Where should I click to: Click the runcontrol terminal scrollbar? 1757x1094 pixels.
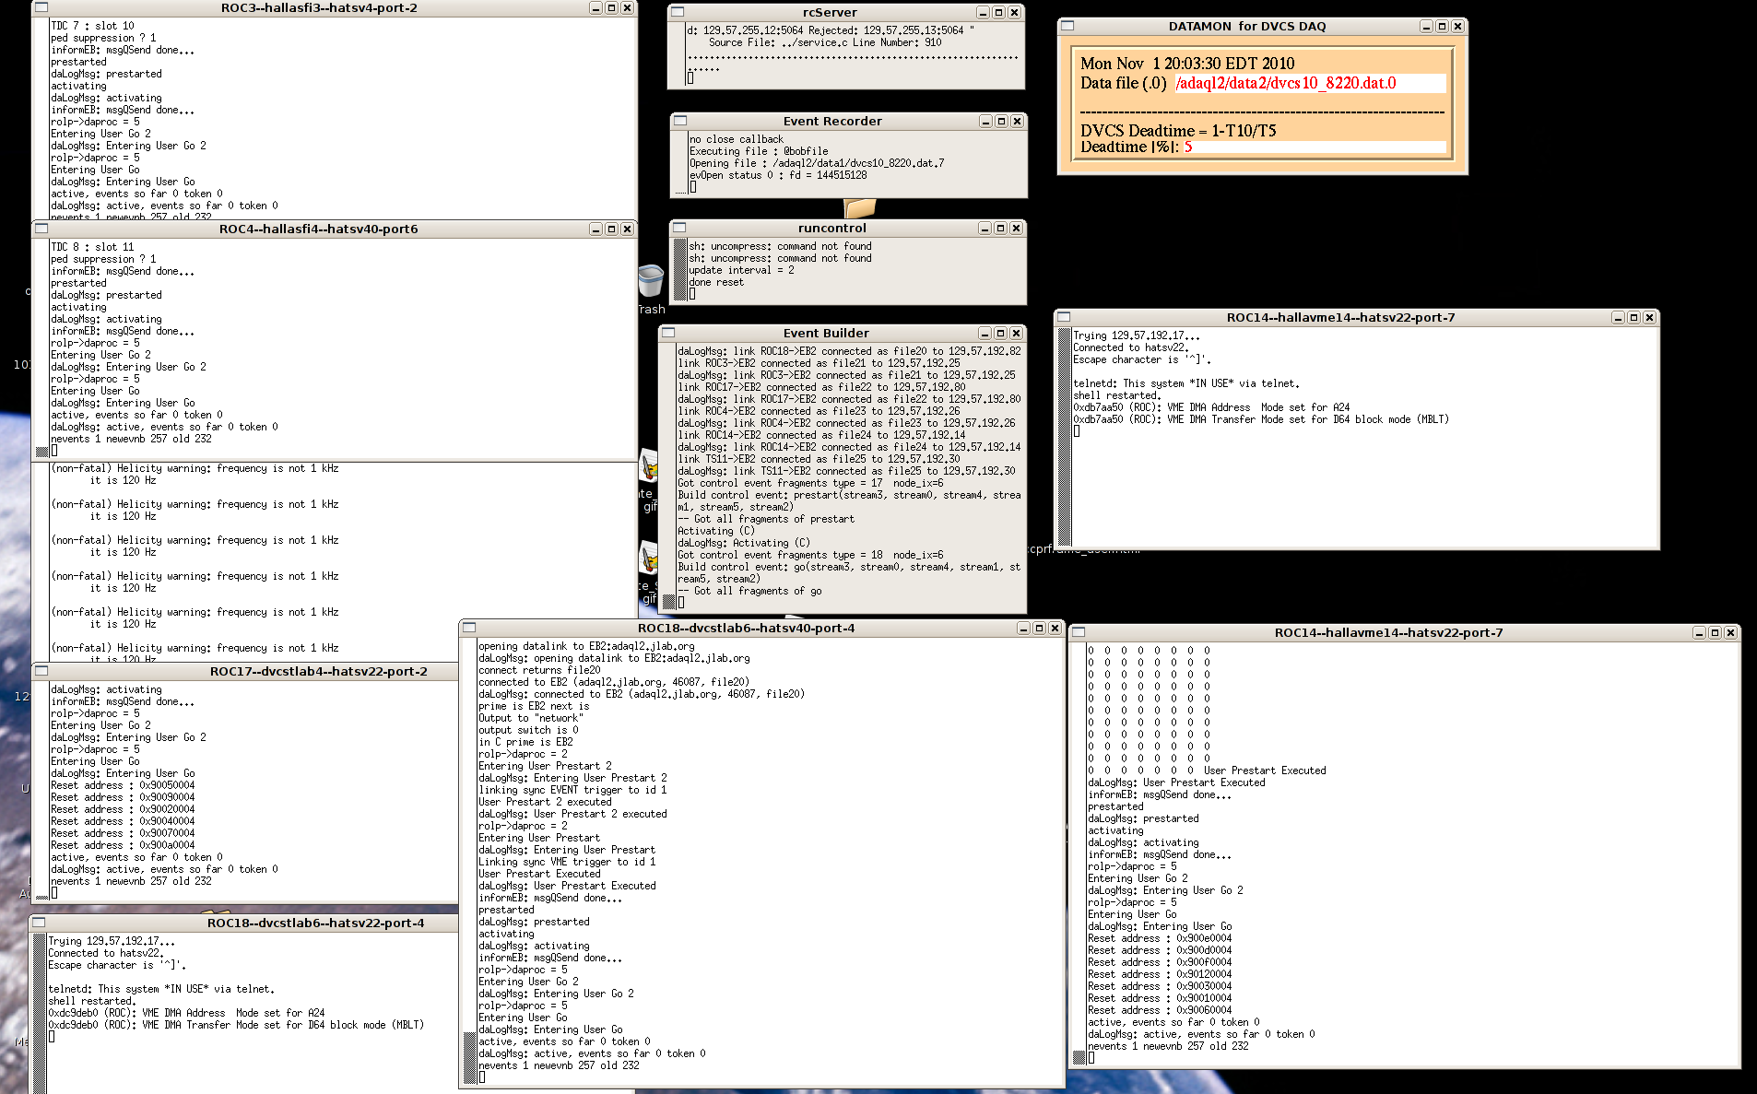click(x=680, y=270)
